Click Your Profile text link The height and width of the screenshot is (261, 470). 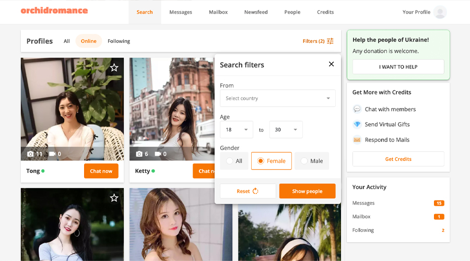click(416, 12)
